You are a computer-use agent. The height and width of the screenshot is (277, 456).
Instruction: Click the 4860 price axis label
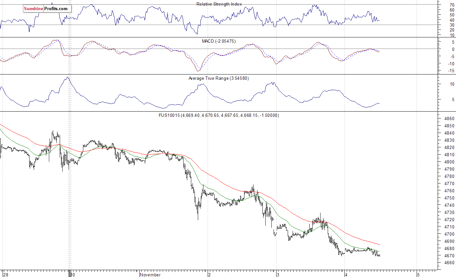click(450, 118)
